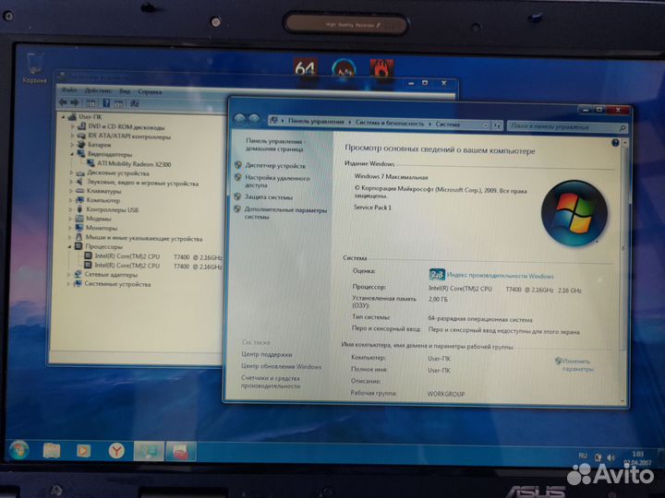Open Панель управления домашняя страница link
Image resolution: width=665 pixels, height=498 pixels.
pyautogui.click(x=274, y=145)
